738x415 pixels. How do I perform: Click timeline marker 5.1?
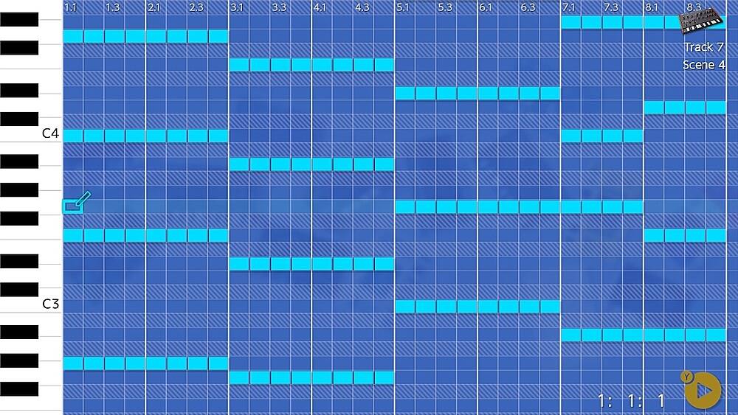tap(403, 7)
